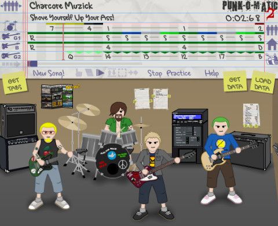Select drum pattern 7
Viewport: 278px width, 226px height.
(52, 28)
